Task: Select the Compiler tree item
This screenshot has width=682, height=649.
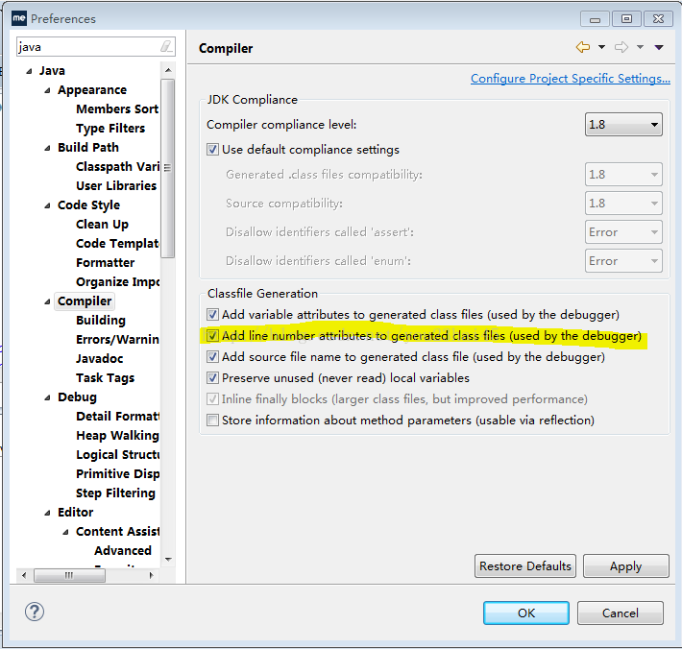Action: (85, 301)
